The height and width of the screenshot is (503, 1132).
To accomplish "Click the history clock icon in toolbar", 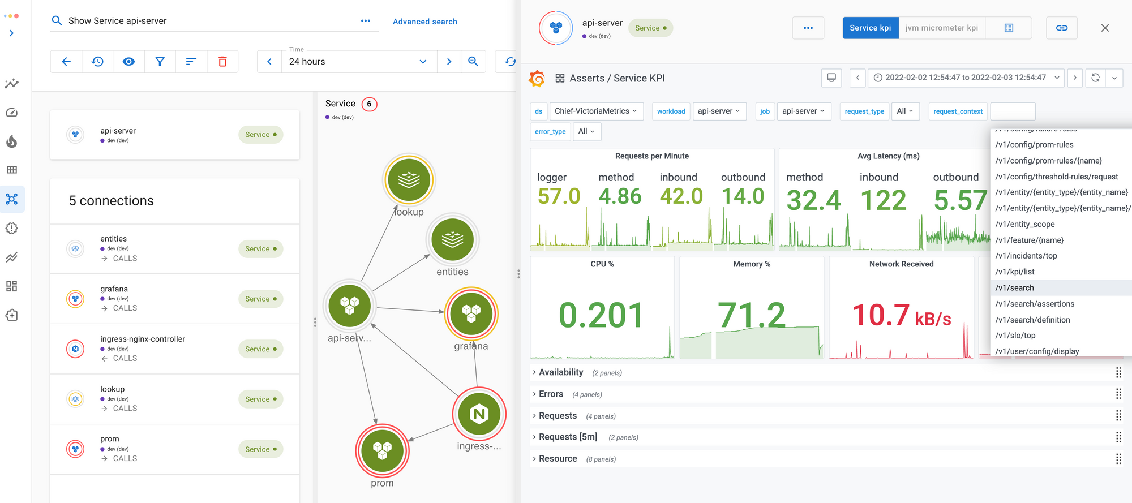I will coord(97,62).
